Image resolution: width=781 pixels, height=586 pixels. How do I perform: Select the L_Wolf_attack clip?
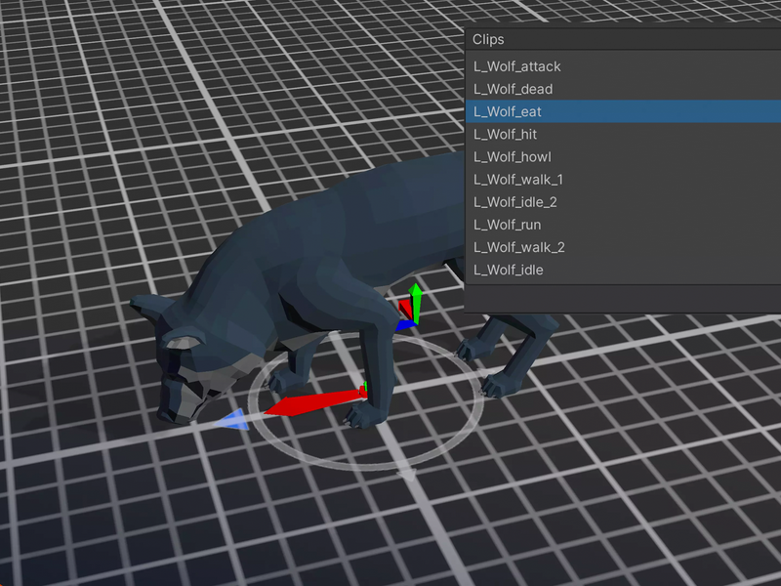point(623,66)
